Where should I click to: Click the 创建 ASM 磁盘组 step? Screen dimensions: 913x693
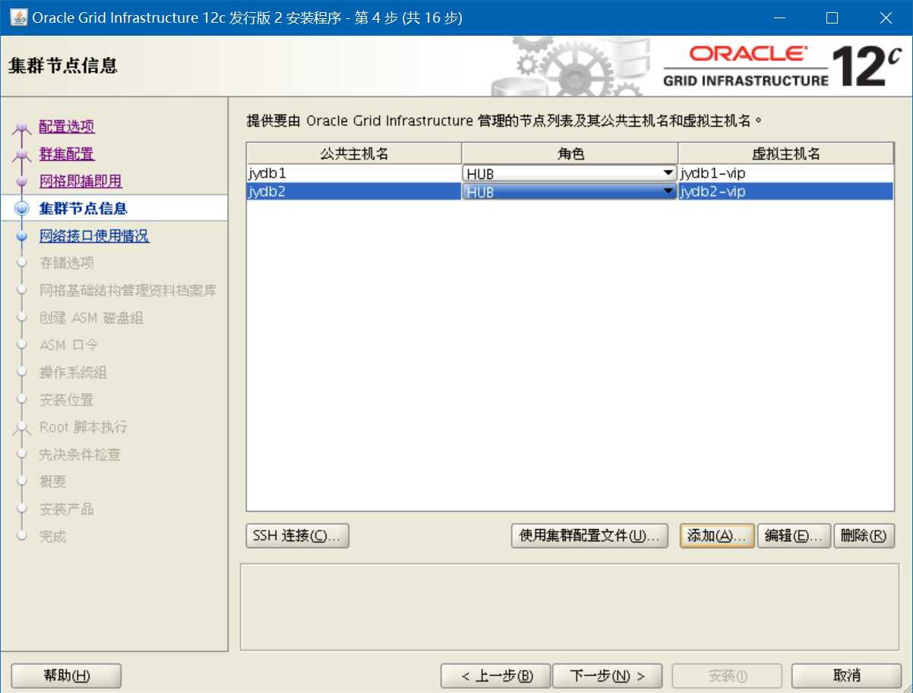pos(91,318)
